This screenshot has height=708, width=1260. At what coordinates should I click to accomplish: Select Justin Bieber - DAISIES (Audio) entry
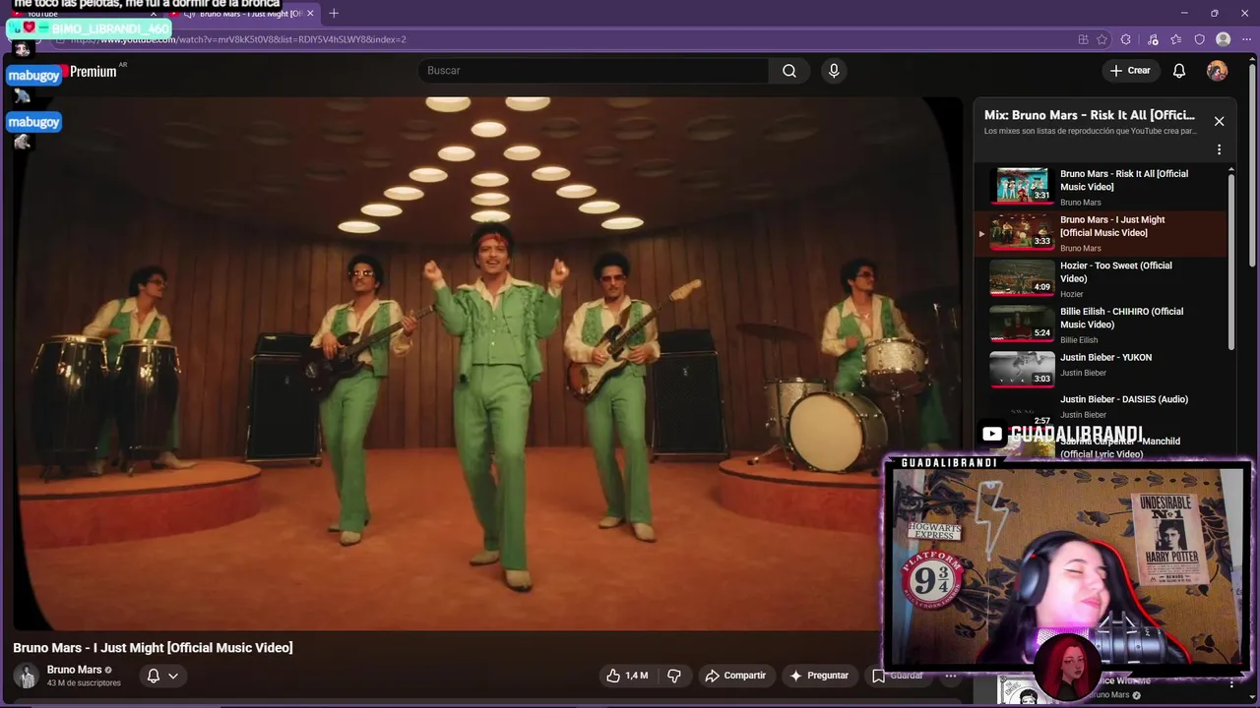coord(1102,407)
